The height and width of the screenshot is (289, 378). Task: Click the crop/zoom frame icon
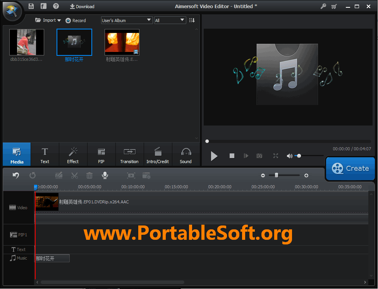coord(131,175)
